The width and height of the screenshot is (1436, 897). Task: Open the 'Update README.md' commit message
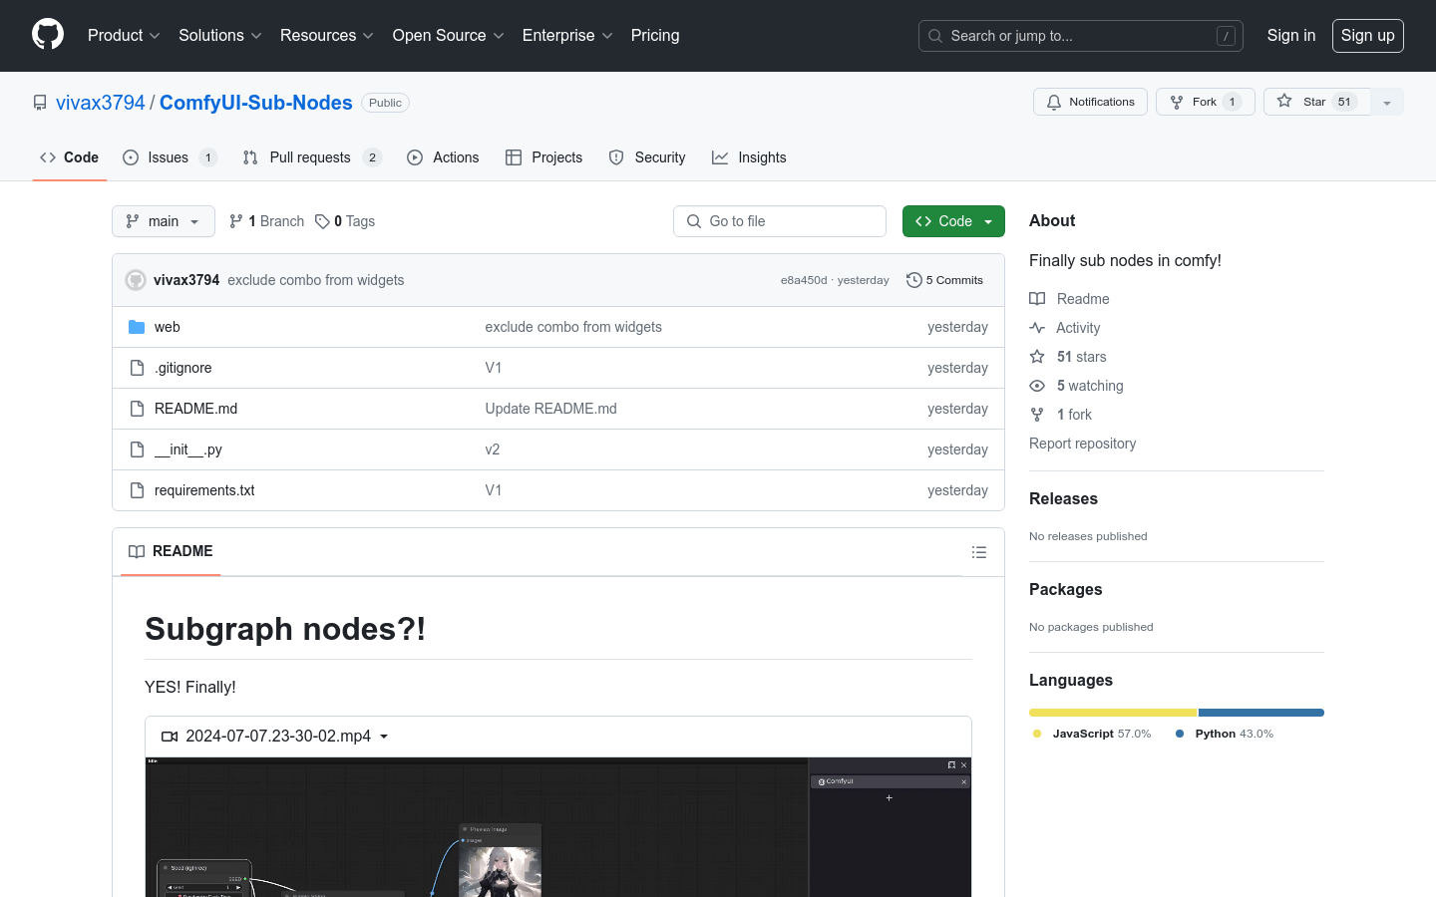(550, 409)
